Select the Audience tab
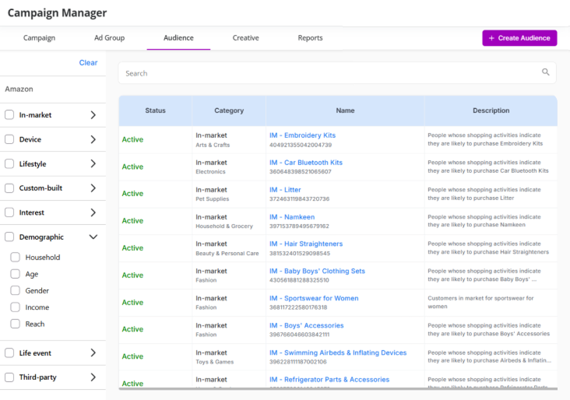The width and height of the screenshot is (570, 400). click(178, 38)
